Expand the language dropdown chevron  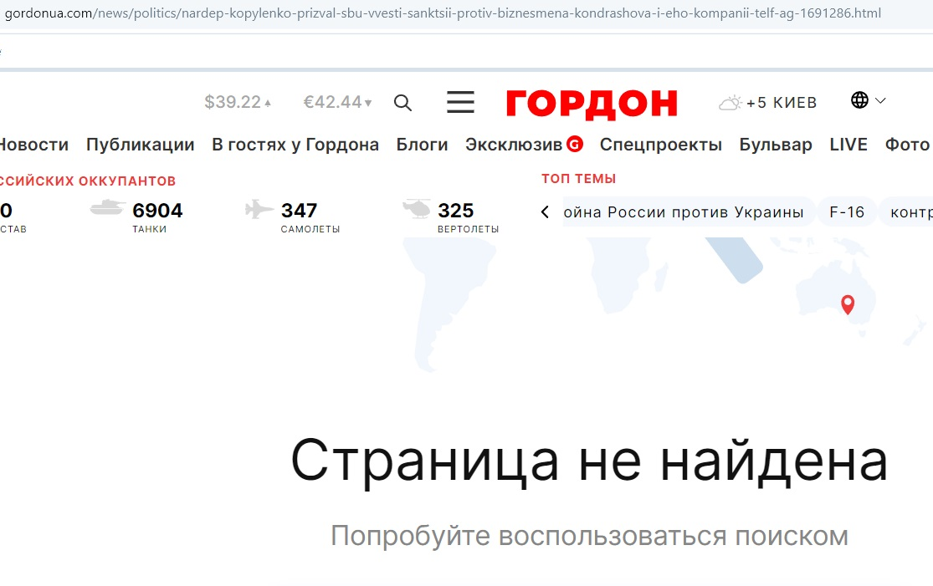tap(880, 100)
